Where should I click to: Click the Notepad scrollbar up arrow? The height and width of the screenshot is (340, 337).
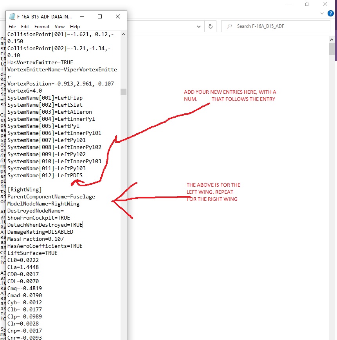pyautogui.click(x=123, y=34)
